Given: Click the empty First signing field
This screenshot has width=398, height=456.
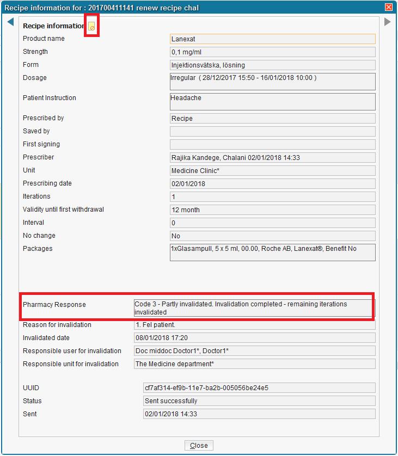Looking at the screenshot, I should pos(273,145).
